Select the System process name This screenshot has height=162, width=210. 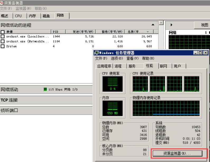pyautogui.click(x=11, y=46)
